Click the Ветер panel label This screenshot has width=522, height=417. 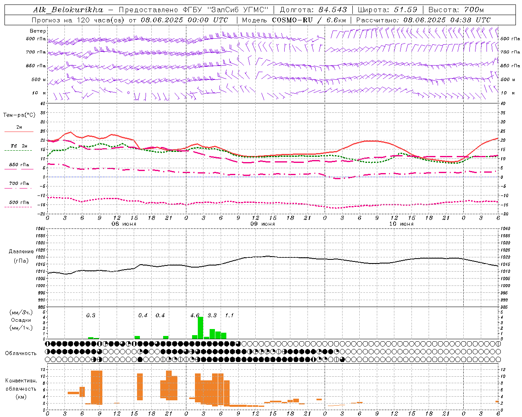point(38,31)
